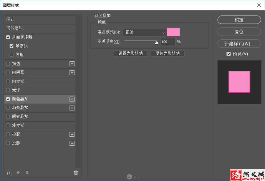Image resolution: width=265 pixels, height=181 pixels.
Task: Enable the 描边 checkbox
Action: [x=8, y=64]
